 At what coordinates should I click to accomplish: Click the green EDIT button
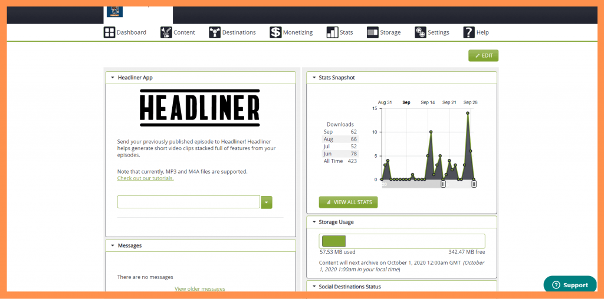[x=484, y=56]
